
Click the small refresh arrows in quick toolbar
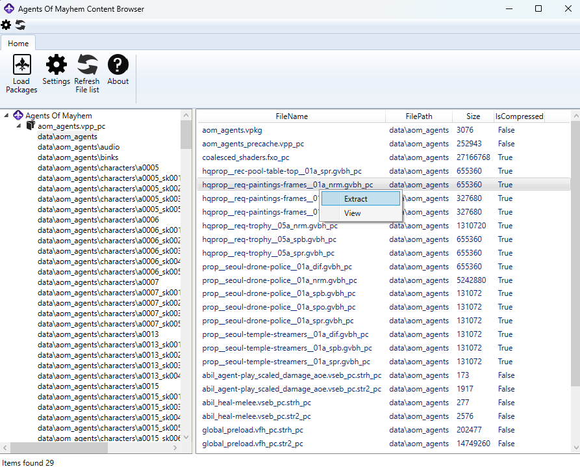click(x=20, y=25)
